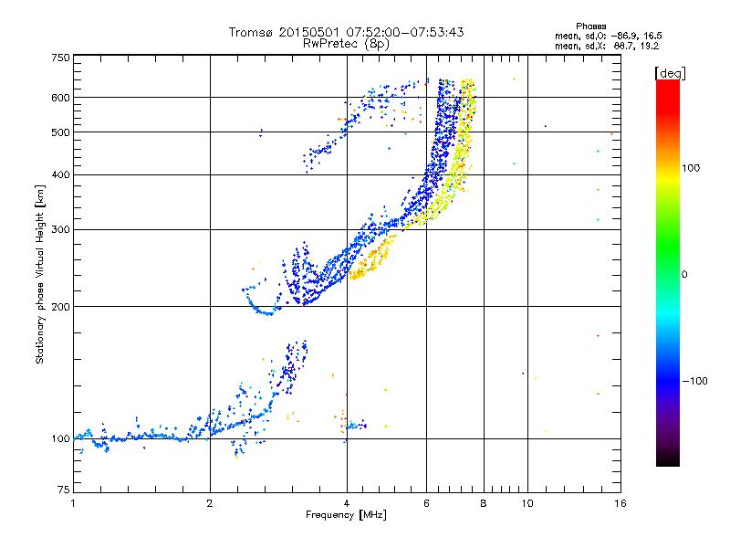730x548 pixels.
Task: Click the x-axis tick label '16'
Action: click(x=620, y=503)
